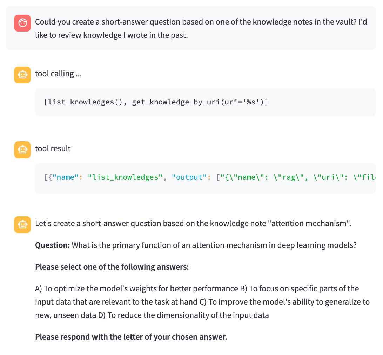The image size is (383, 355).
Task: Click the "Please respond with the letter" line
Action: [131, 337]
